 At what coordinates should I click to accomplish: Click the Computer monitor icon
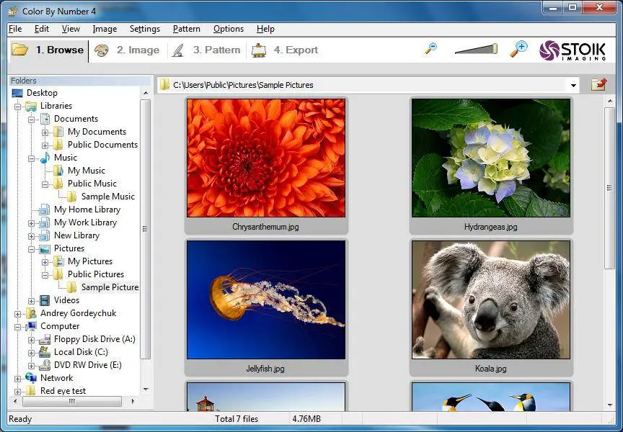coord(31,326)
